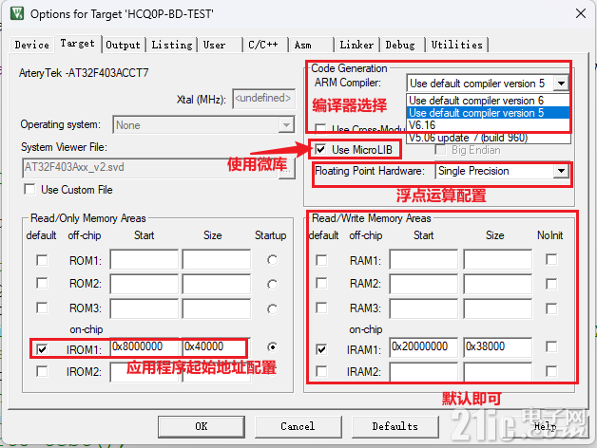The width and height of the screenshot is (597, 448).
Task: Check the IRAM2 default checkbox
Action: tap(321, 371)
